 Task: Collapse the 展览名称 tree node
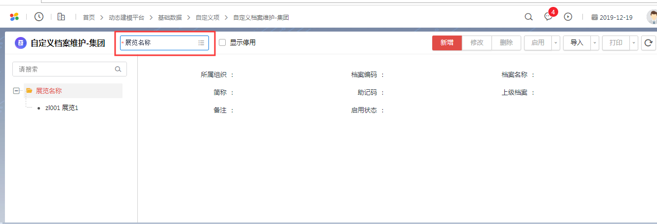point(16,91)
